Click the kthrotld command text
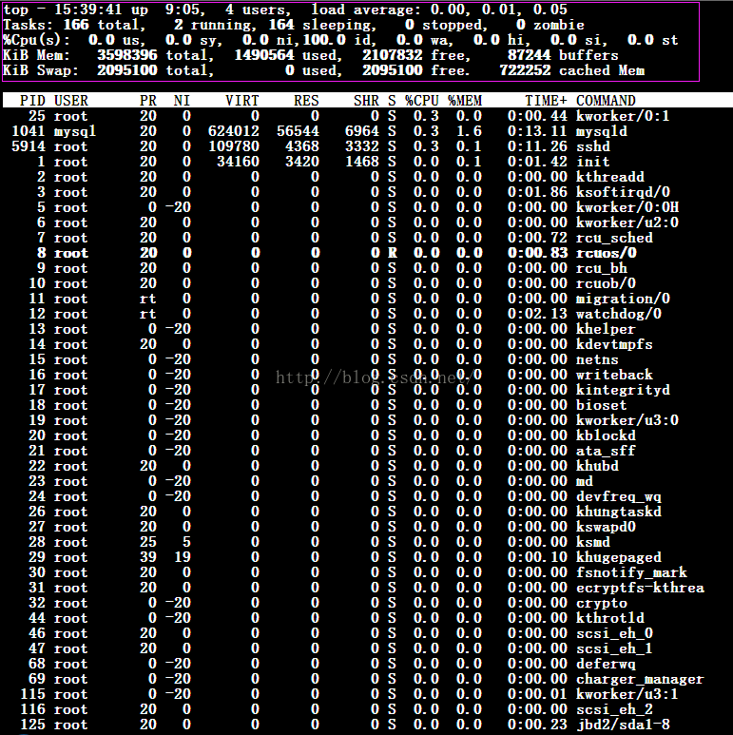 (610, 618)
